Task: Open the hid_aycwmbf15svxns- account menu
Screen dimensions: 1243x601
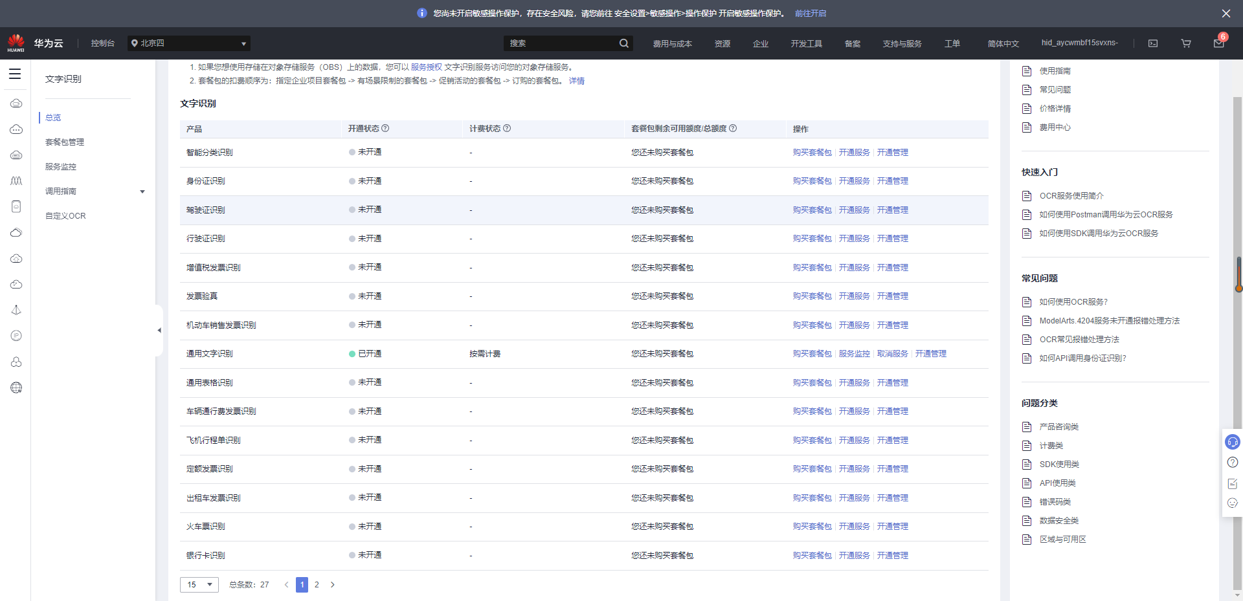Action: [x=1079, y=43]
